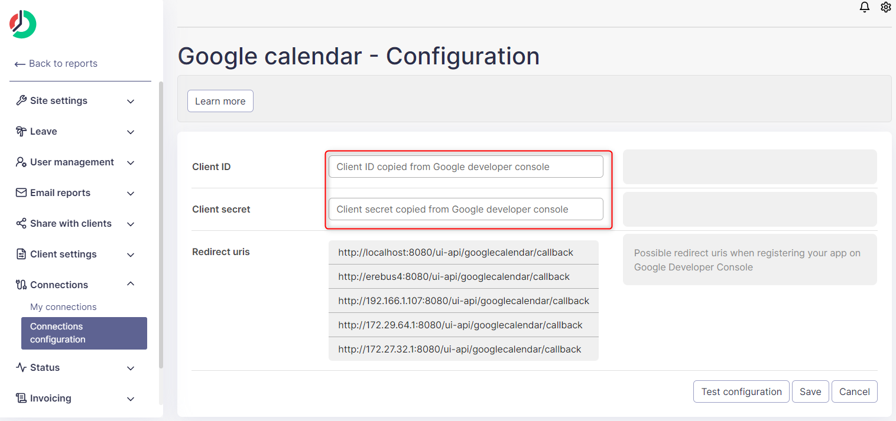
Task: Expand the Site settings chevron
Action: tap(131, 101)
